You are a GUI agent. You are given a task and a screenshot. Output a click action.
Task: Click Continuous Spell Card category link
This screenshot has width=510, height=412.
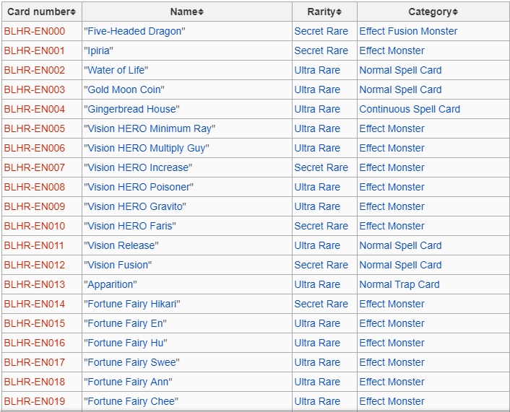tap(409, 109)
